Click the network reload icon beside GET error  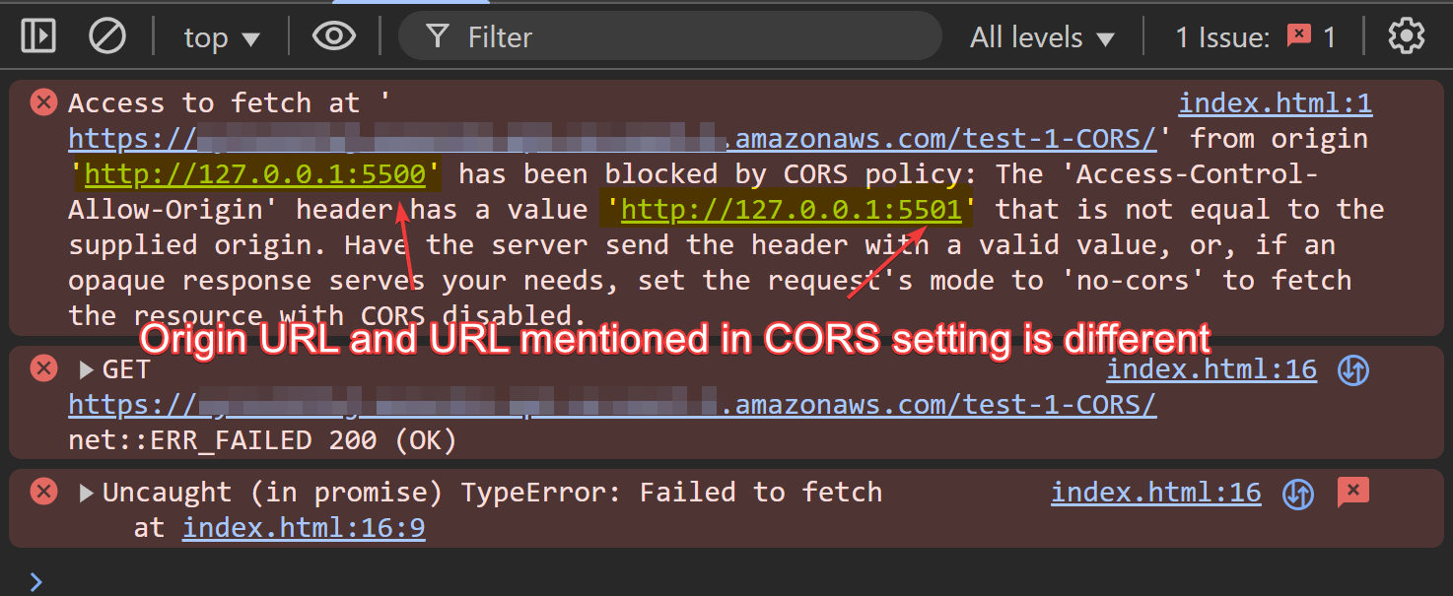[1352, 370]
